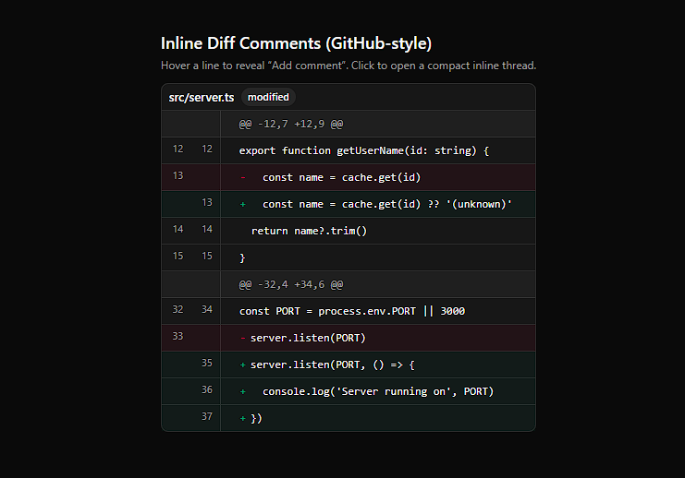Viewport: 685px width, 478px height.
Task: Select added server.listen(PORT, () => { line
Action: pos(349,364)
